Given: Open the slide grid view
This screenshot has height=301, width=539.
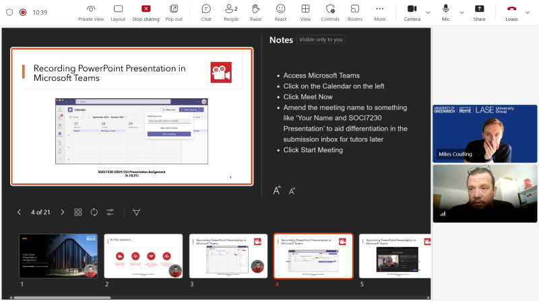Looking at the screenshot, I should tap(78, 212).
